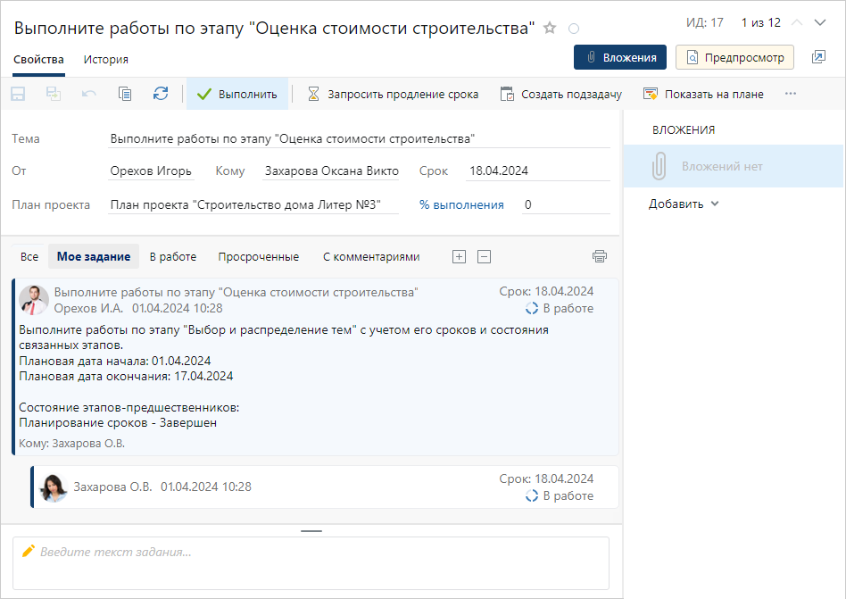Mark the task as favorite with the star
This screenshot has height=599, width=846.
pyautogui.click(x=550, y=28)
